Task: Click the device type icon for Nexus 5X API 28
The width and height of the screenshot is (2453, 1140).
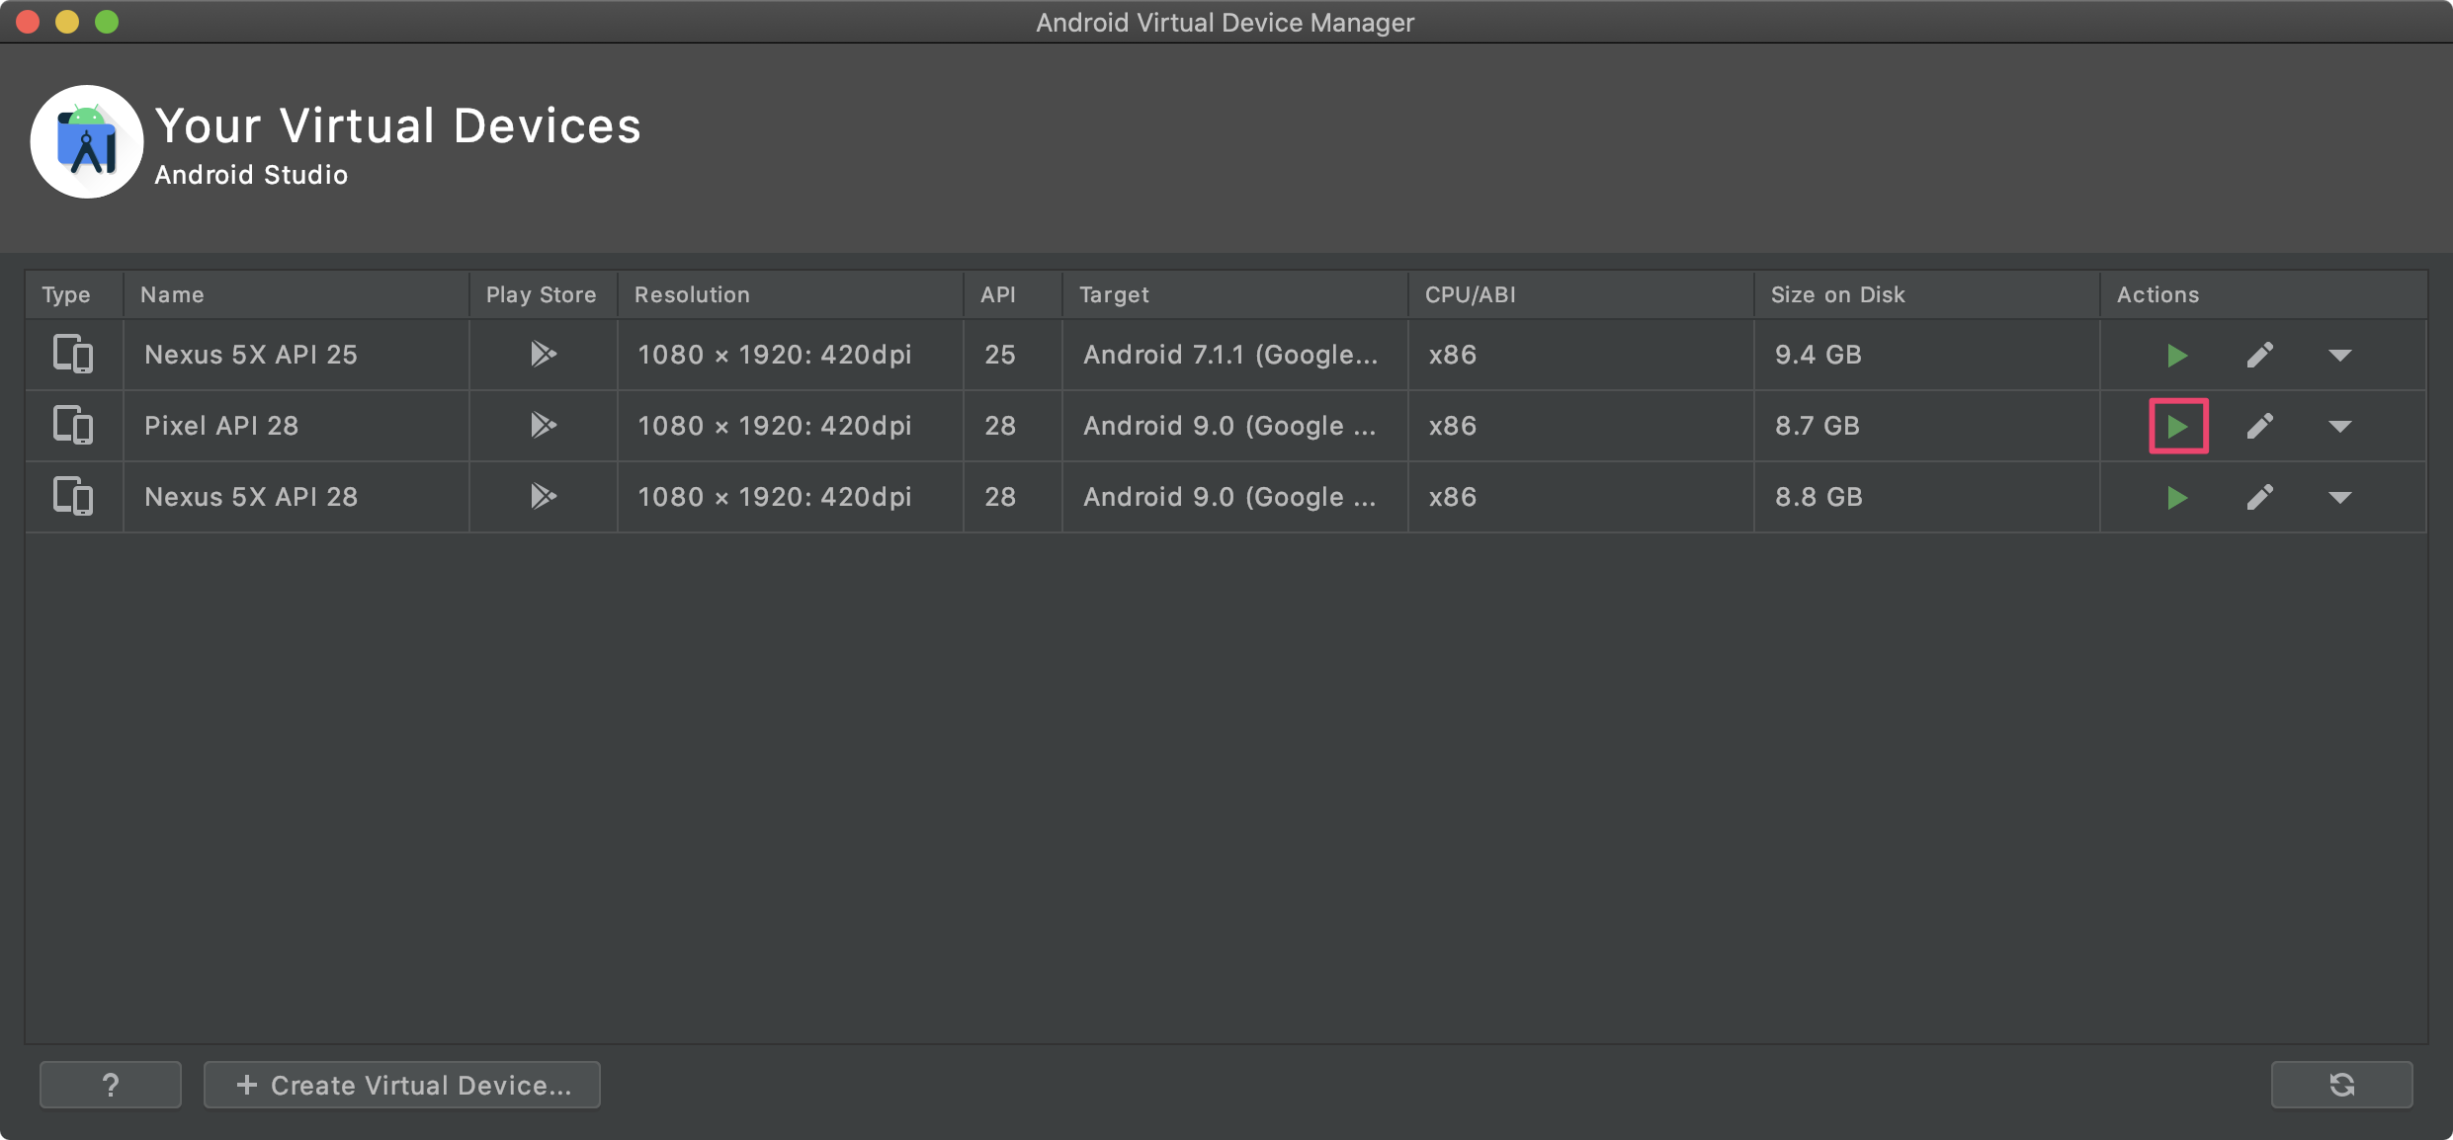Action: tap(73, 497)
